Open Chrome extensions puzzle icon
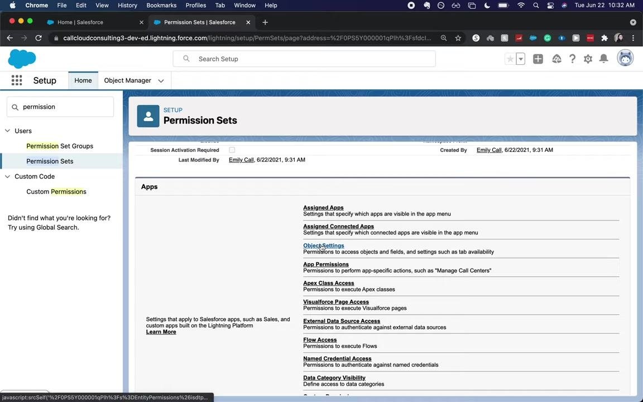 (604, 38)
